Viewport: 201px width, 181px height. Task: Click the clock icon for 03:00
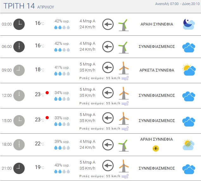point(19,24)
